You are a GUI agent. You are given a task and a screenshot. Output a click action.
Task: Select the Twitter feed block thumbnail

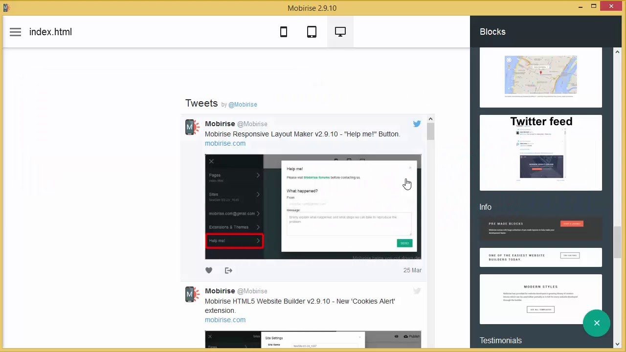[x=541, y=153]
